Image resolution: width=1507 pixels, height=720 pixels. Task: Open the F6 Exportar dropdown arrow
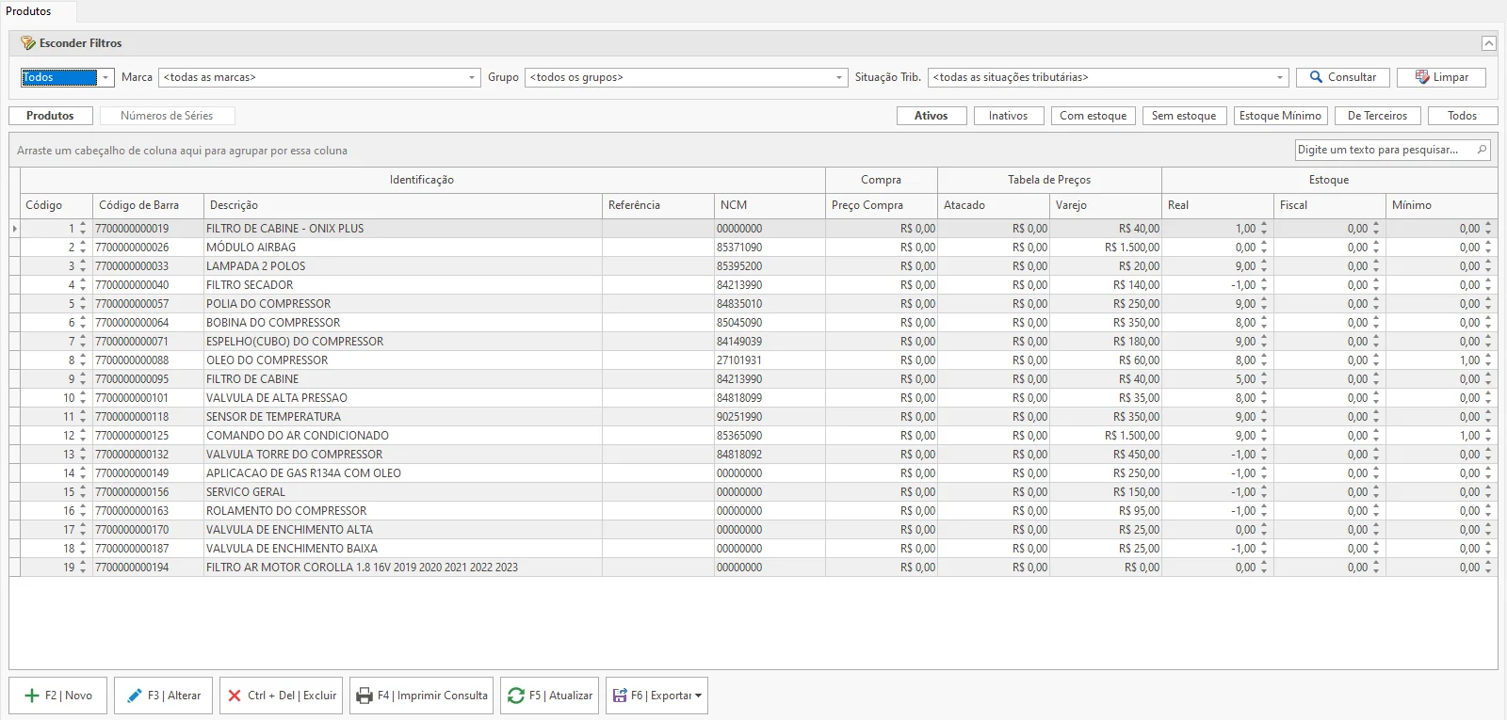pyautogui.click(x=699, y=696)
